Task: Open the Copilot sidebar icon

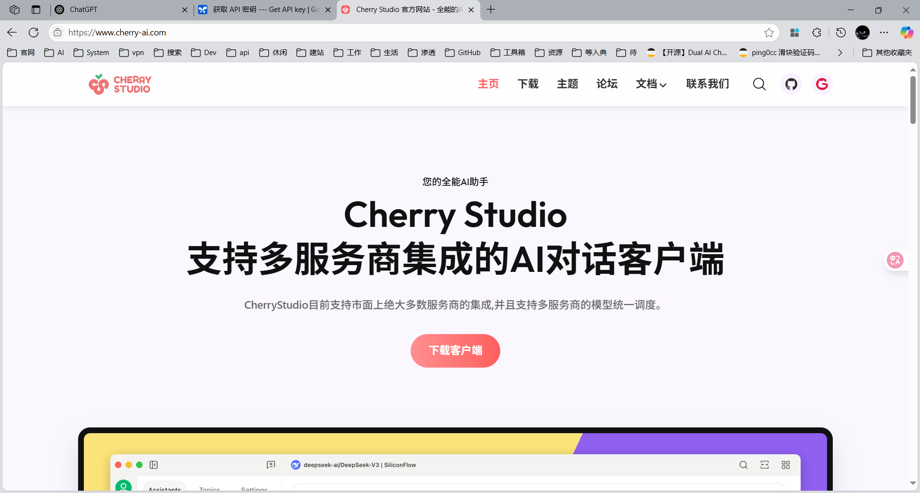Action: pyautogui.click(x=907, y=33)
